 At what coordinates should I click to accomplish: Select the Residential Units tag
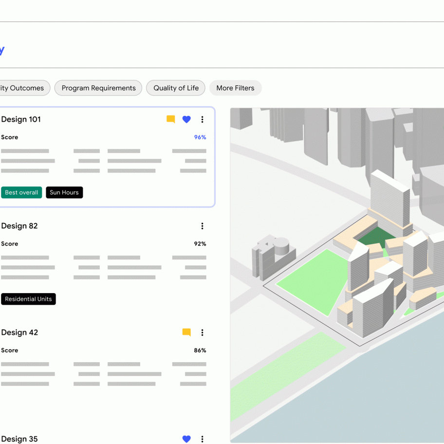[28, 299]
